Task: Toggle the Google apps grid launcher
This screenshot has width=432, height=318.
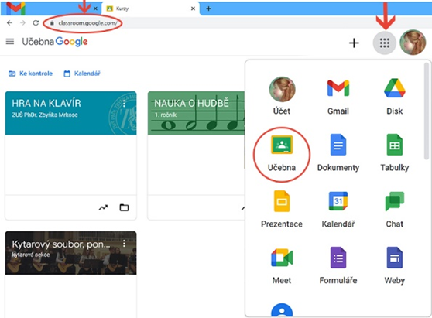Action: [384, 43]
